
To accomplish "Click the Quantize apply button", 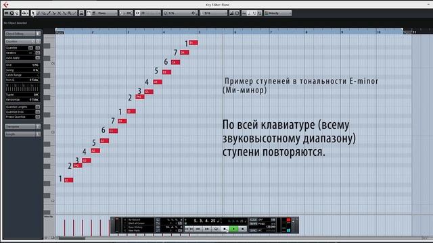I will pos(38,48).
